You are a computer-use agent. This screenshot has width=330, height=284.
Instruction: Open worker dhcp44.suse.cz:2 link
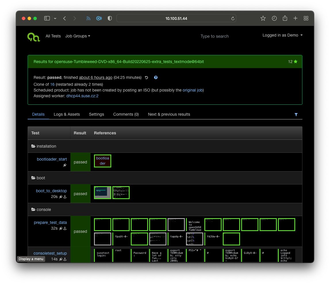coord(82,96)
